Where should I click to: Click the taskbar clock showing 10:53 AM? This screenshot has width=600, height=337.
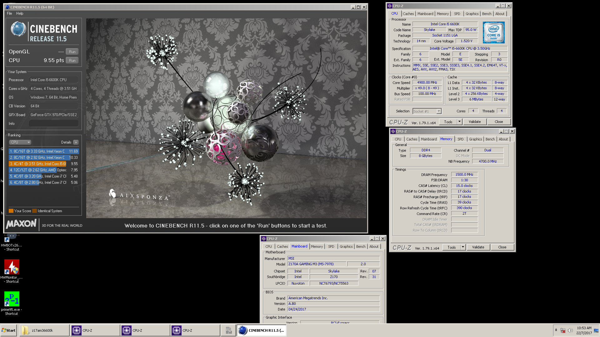click(x=584, y=330)
